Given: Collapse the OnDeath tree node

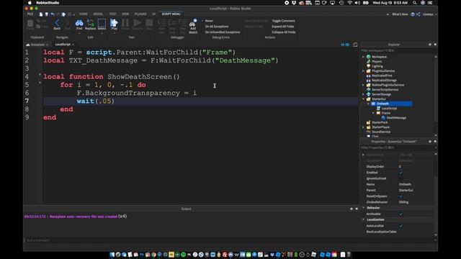Looking at the screenshot, I should tap(368, 104).
